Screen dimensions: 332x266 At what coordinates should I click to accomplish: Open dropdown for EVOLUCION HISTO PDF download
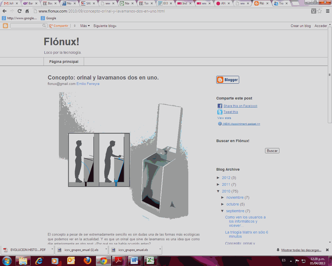coord(52,249)
